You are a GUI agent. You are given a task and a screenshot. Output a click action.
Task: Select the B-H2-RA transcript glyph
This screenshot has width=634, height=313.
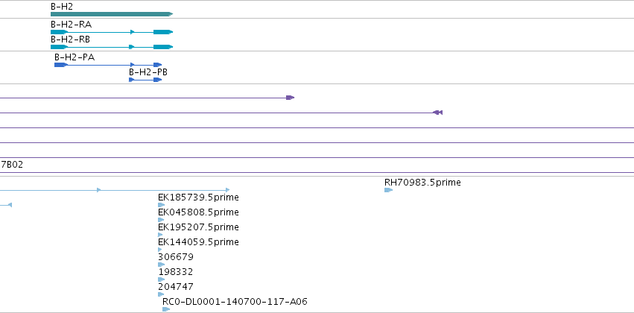[112, 32]
